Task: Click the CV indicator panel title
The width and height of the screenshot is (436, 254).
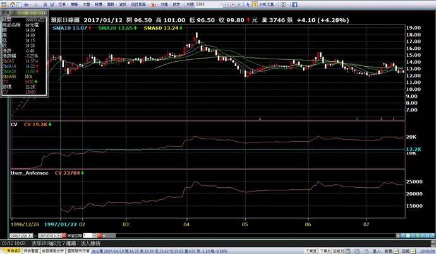Action: tap(13, 125)
